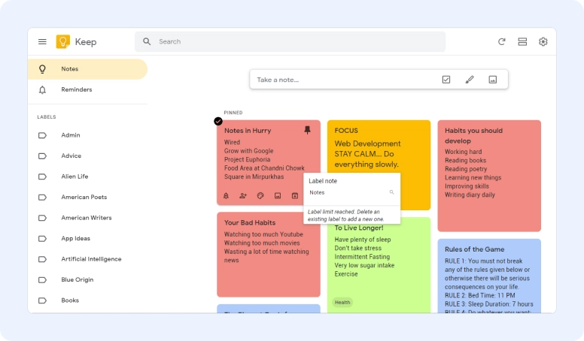This screenshot has height=341, width=584.
Task: Click label icon beside App Ideas
Action: tap(42, 238)
